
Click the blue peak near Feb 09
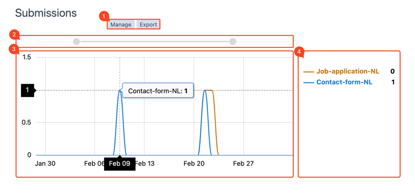(x=120, y=91)
